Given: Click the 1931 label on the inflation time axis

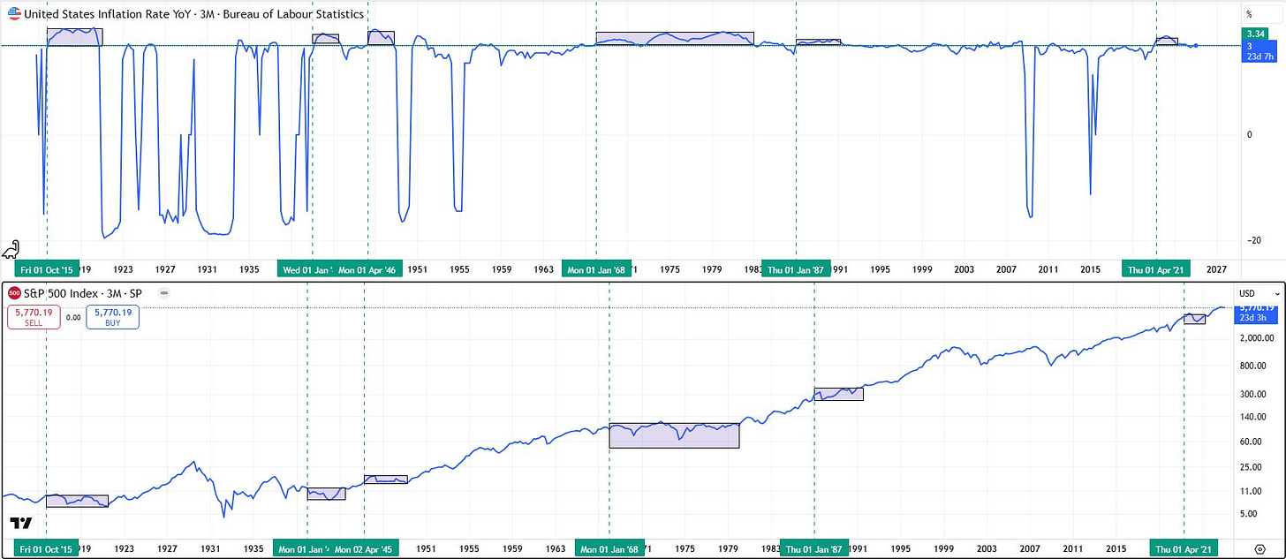Looking at the screenshot, I should coord(207,268).
